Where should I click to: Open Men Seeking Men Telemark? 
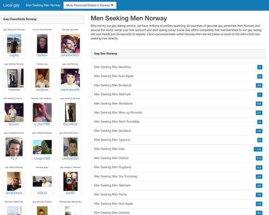(178, 186)
